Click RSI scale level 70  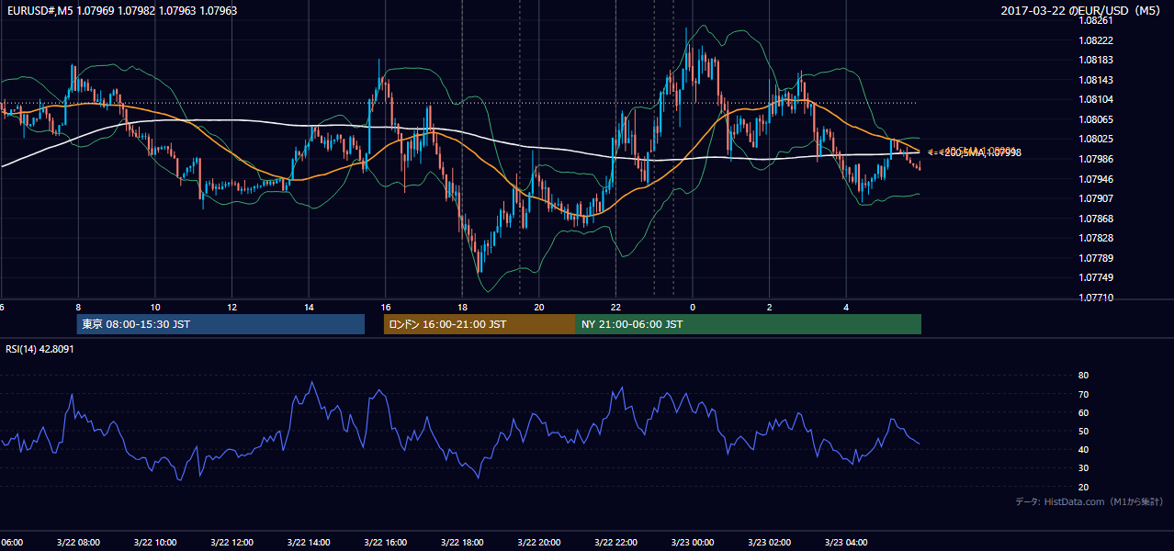[x=1084, y=394]
